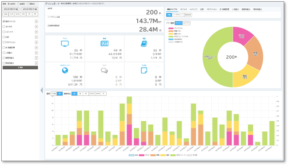Viewport: 288px width, 165px height.
Task: Expand the 商品的魅力 filter plus button
Action: point(36,63)
